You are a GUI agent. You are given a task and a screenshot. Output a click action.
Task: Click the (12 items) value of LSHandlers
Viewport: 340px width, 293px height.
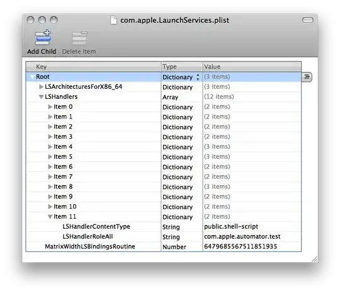[218, 97]
